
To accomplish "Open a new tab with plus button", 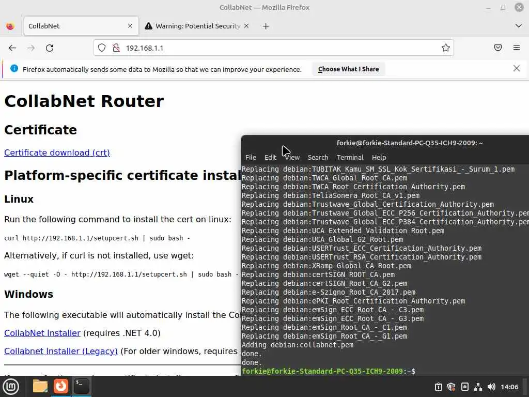I will tap(266, 26).
